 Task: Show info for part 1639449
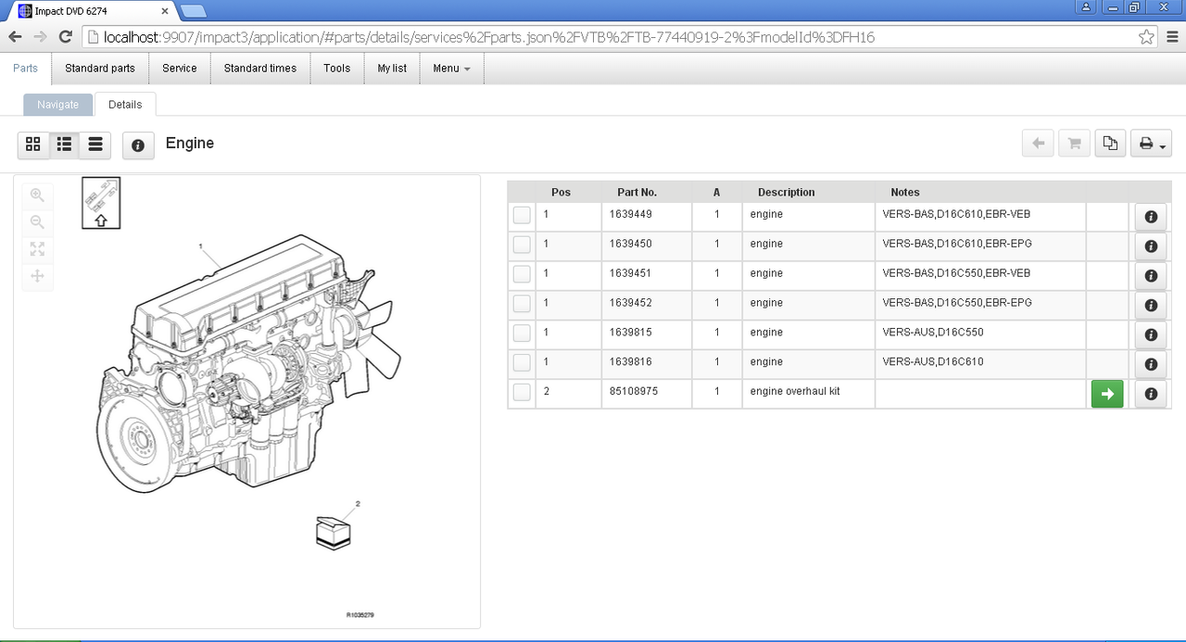click(1151, 217)
